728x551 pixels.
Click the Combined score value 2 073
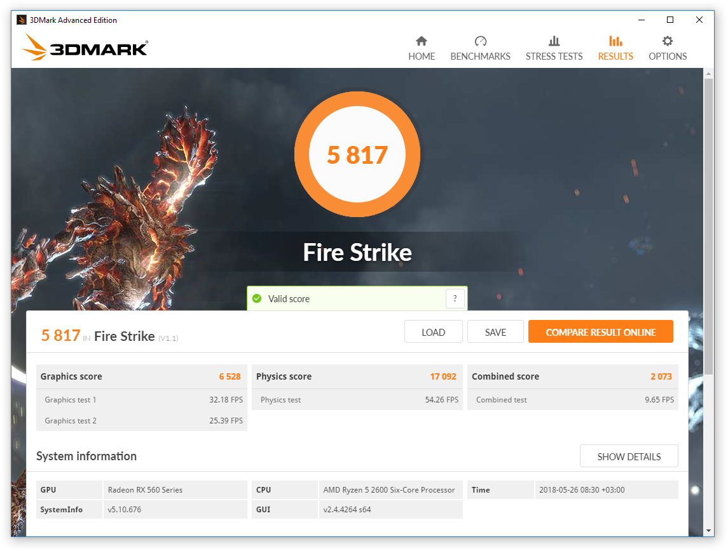coord(661,376)
